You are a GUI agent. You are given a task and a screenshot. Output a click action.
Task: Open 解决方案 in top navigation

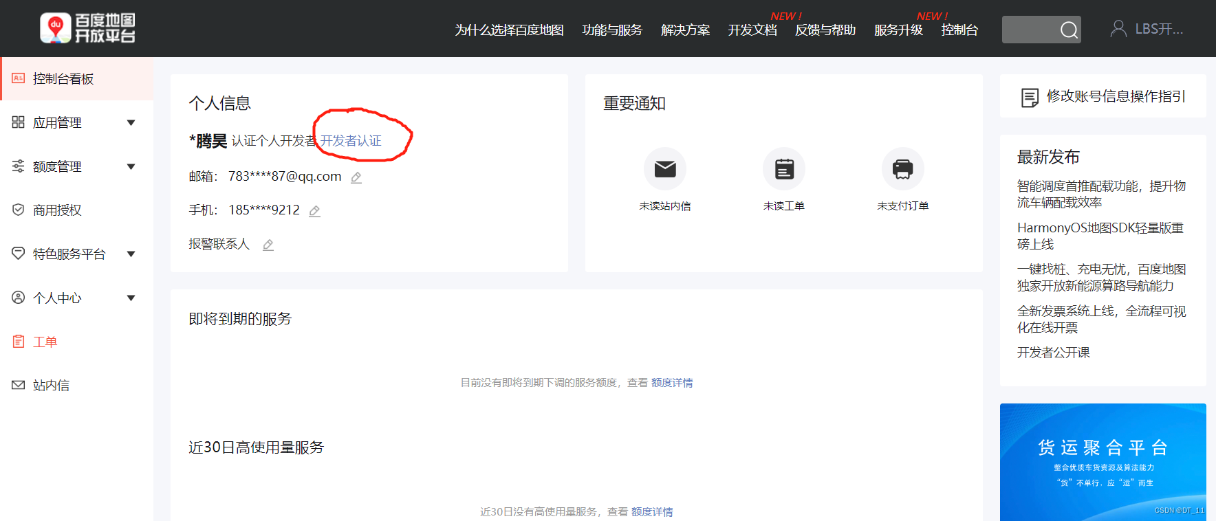[685, 30]
